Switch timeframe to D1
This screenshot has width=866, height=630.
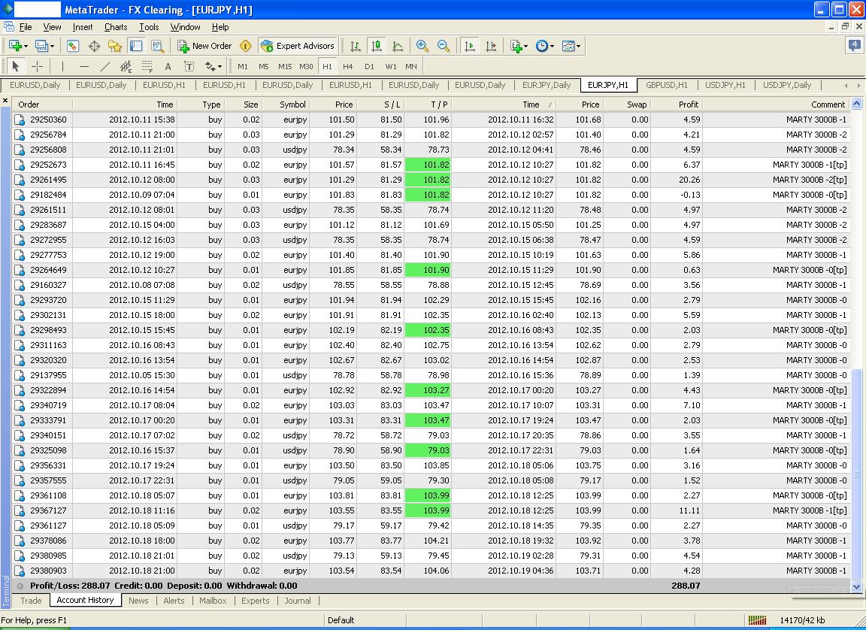pos(369,66)
